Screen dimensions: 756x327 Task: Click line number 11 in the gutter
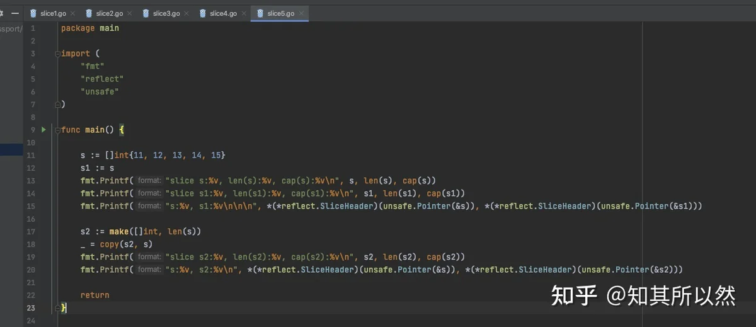tap(31, 155)
